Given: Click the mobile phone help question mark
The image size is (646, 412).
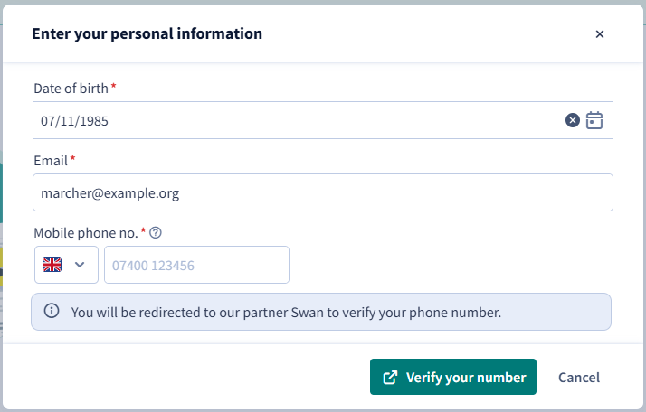Looking at the screenshot, I should tap(156, 233).
